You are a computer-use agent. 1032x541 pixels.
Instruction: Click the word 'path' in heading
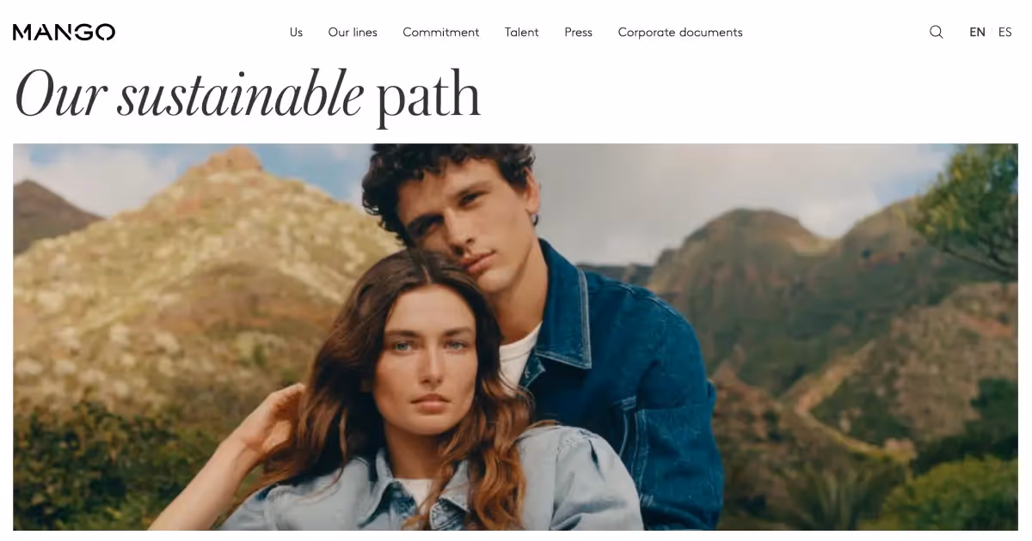pos(428,98)
